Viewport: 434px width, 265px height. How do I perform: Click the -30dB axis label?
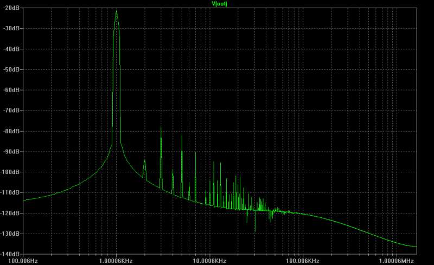pyautogui.click(x=11, y=29)
